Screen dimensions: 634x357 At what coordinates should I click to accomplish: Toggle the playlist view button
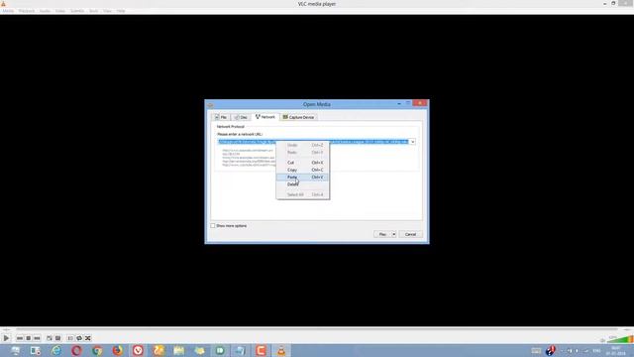(x=70, y=338)
